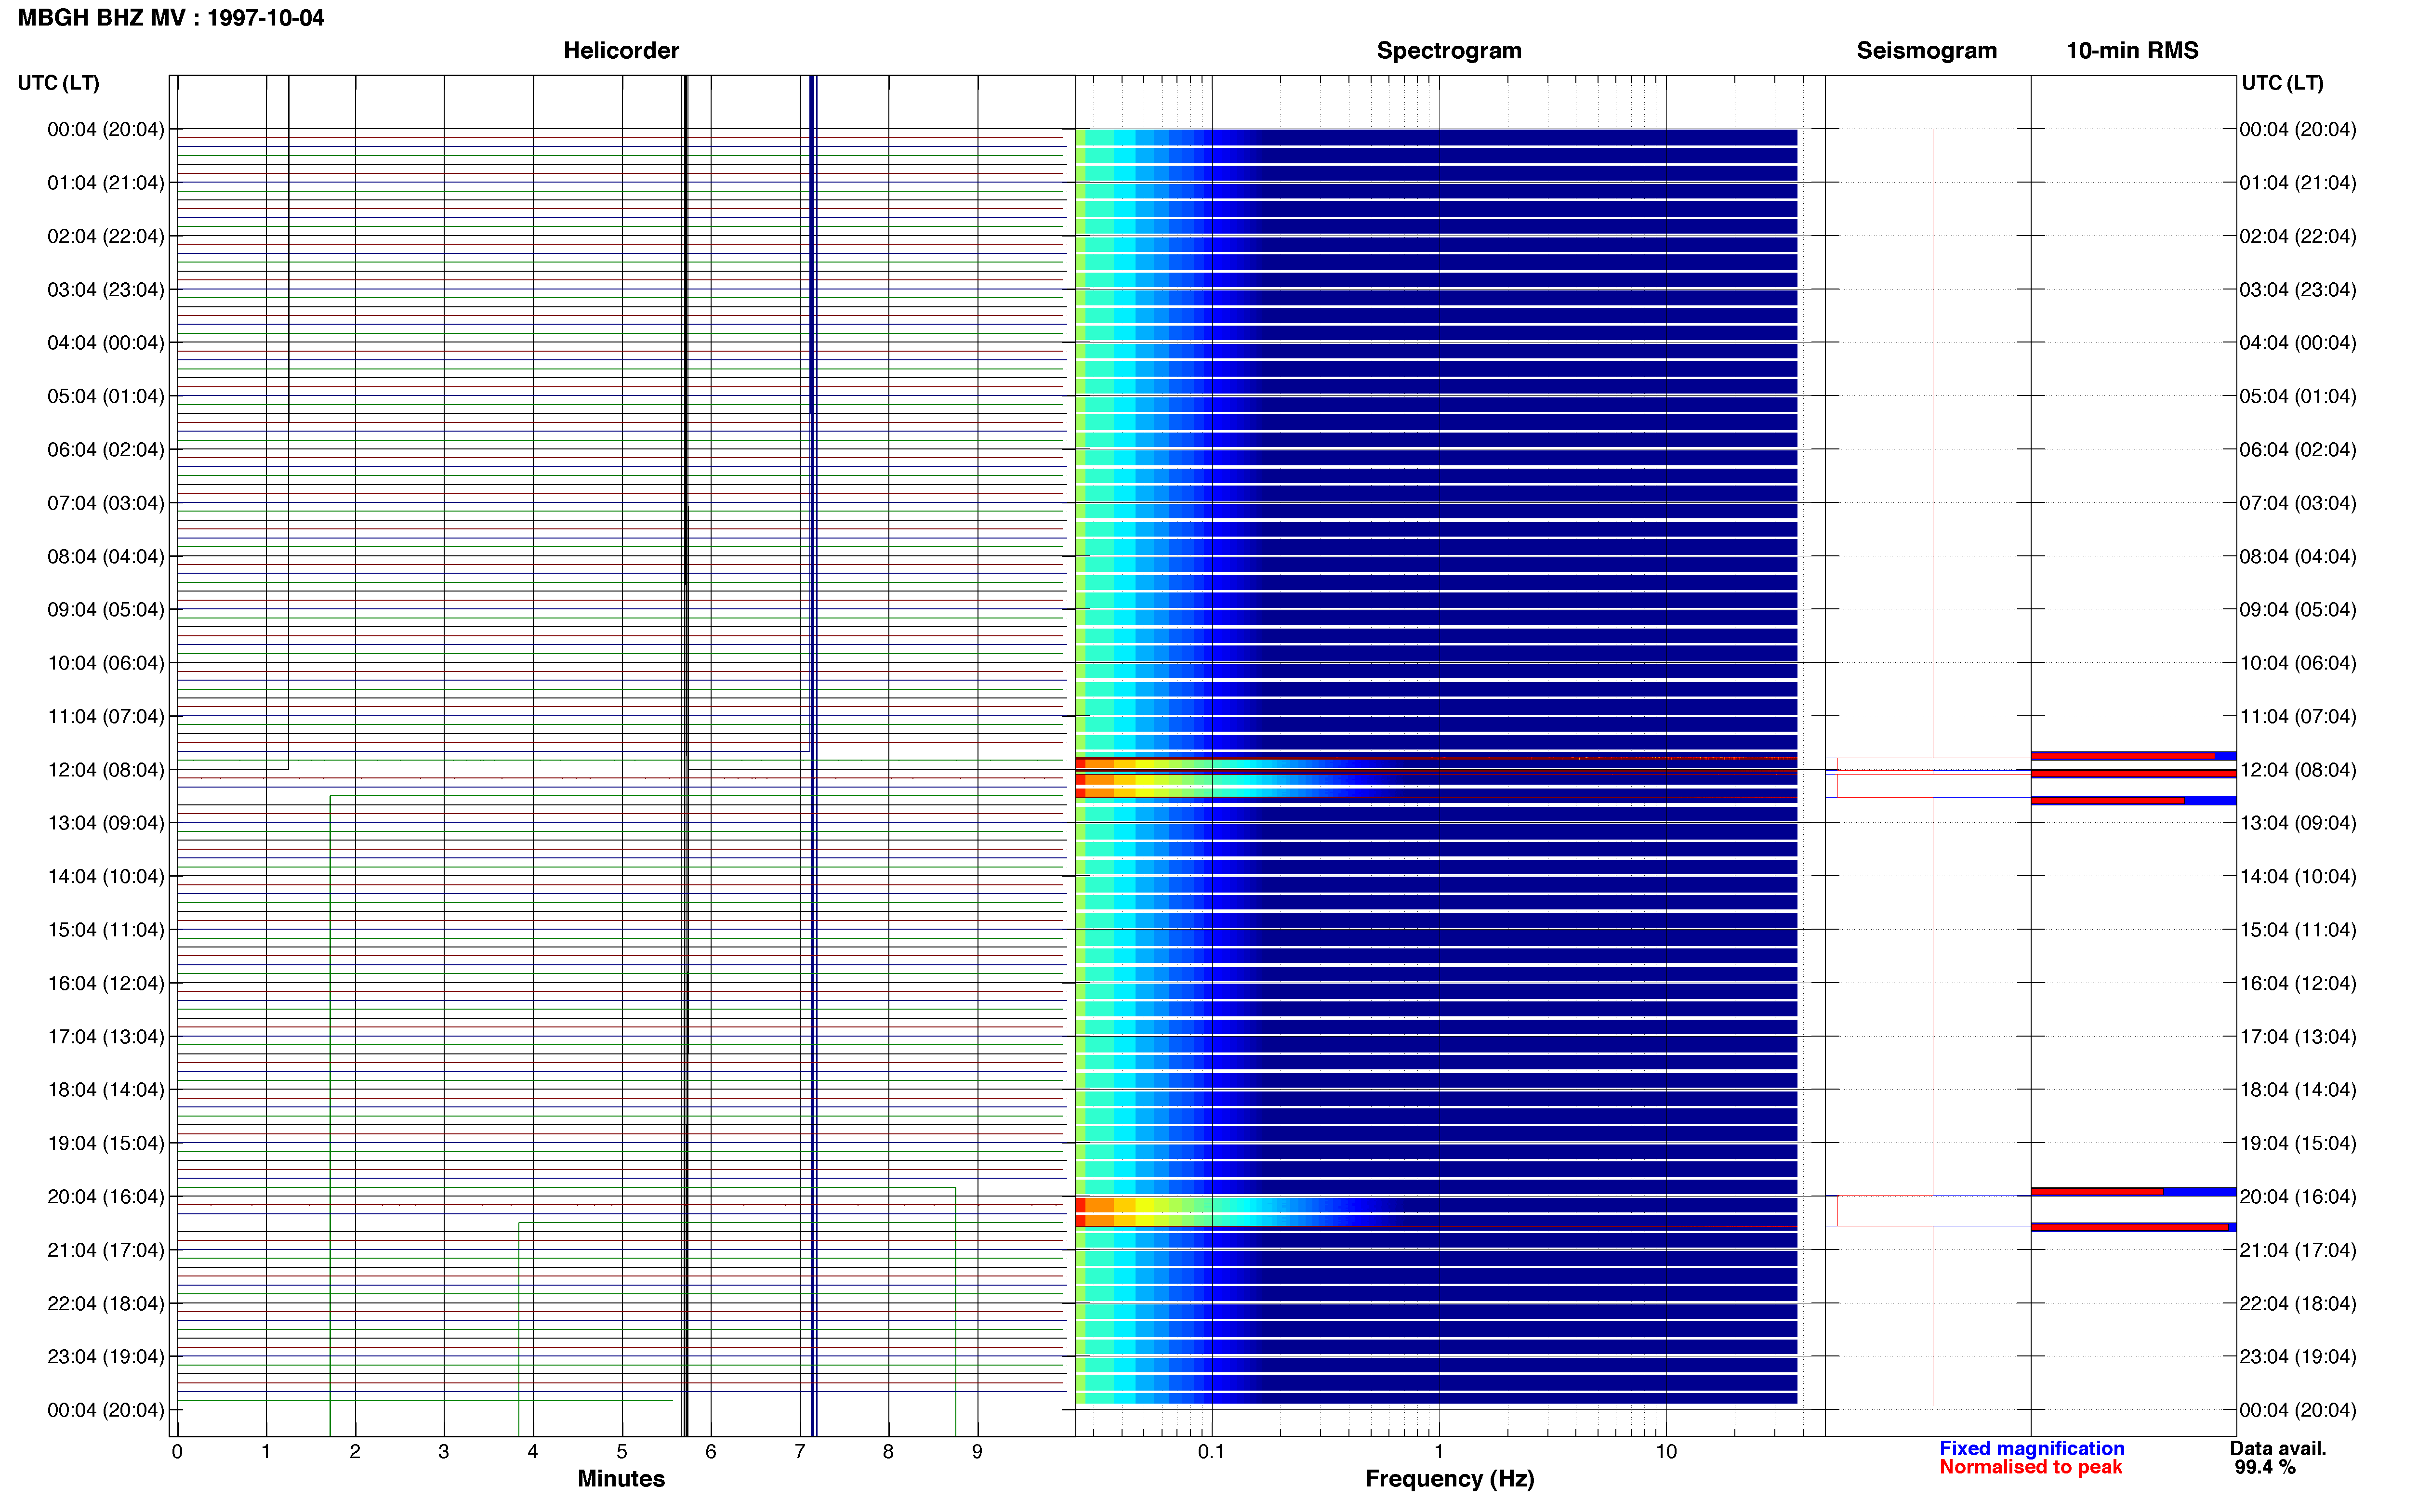Click the blue Fixed magnification legend text

pos(2031,1448)
